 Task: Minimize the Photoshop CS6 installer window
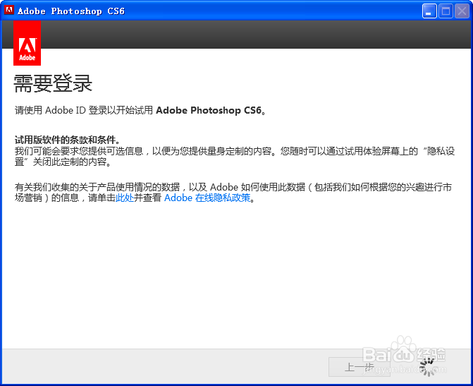429,11
